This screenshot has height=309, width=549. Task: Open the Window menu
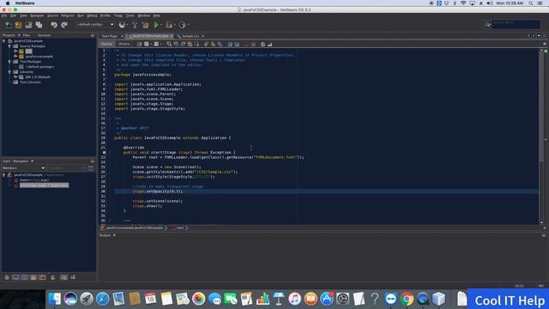click(x=143, y=15)
